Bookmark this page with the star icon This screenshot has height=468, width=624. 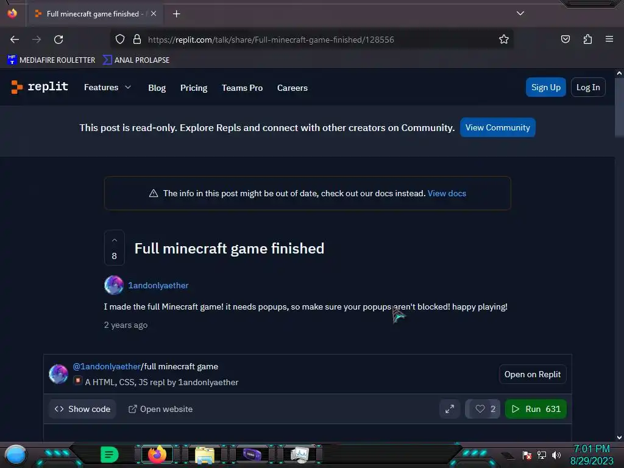coord(504,40)
